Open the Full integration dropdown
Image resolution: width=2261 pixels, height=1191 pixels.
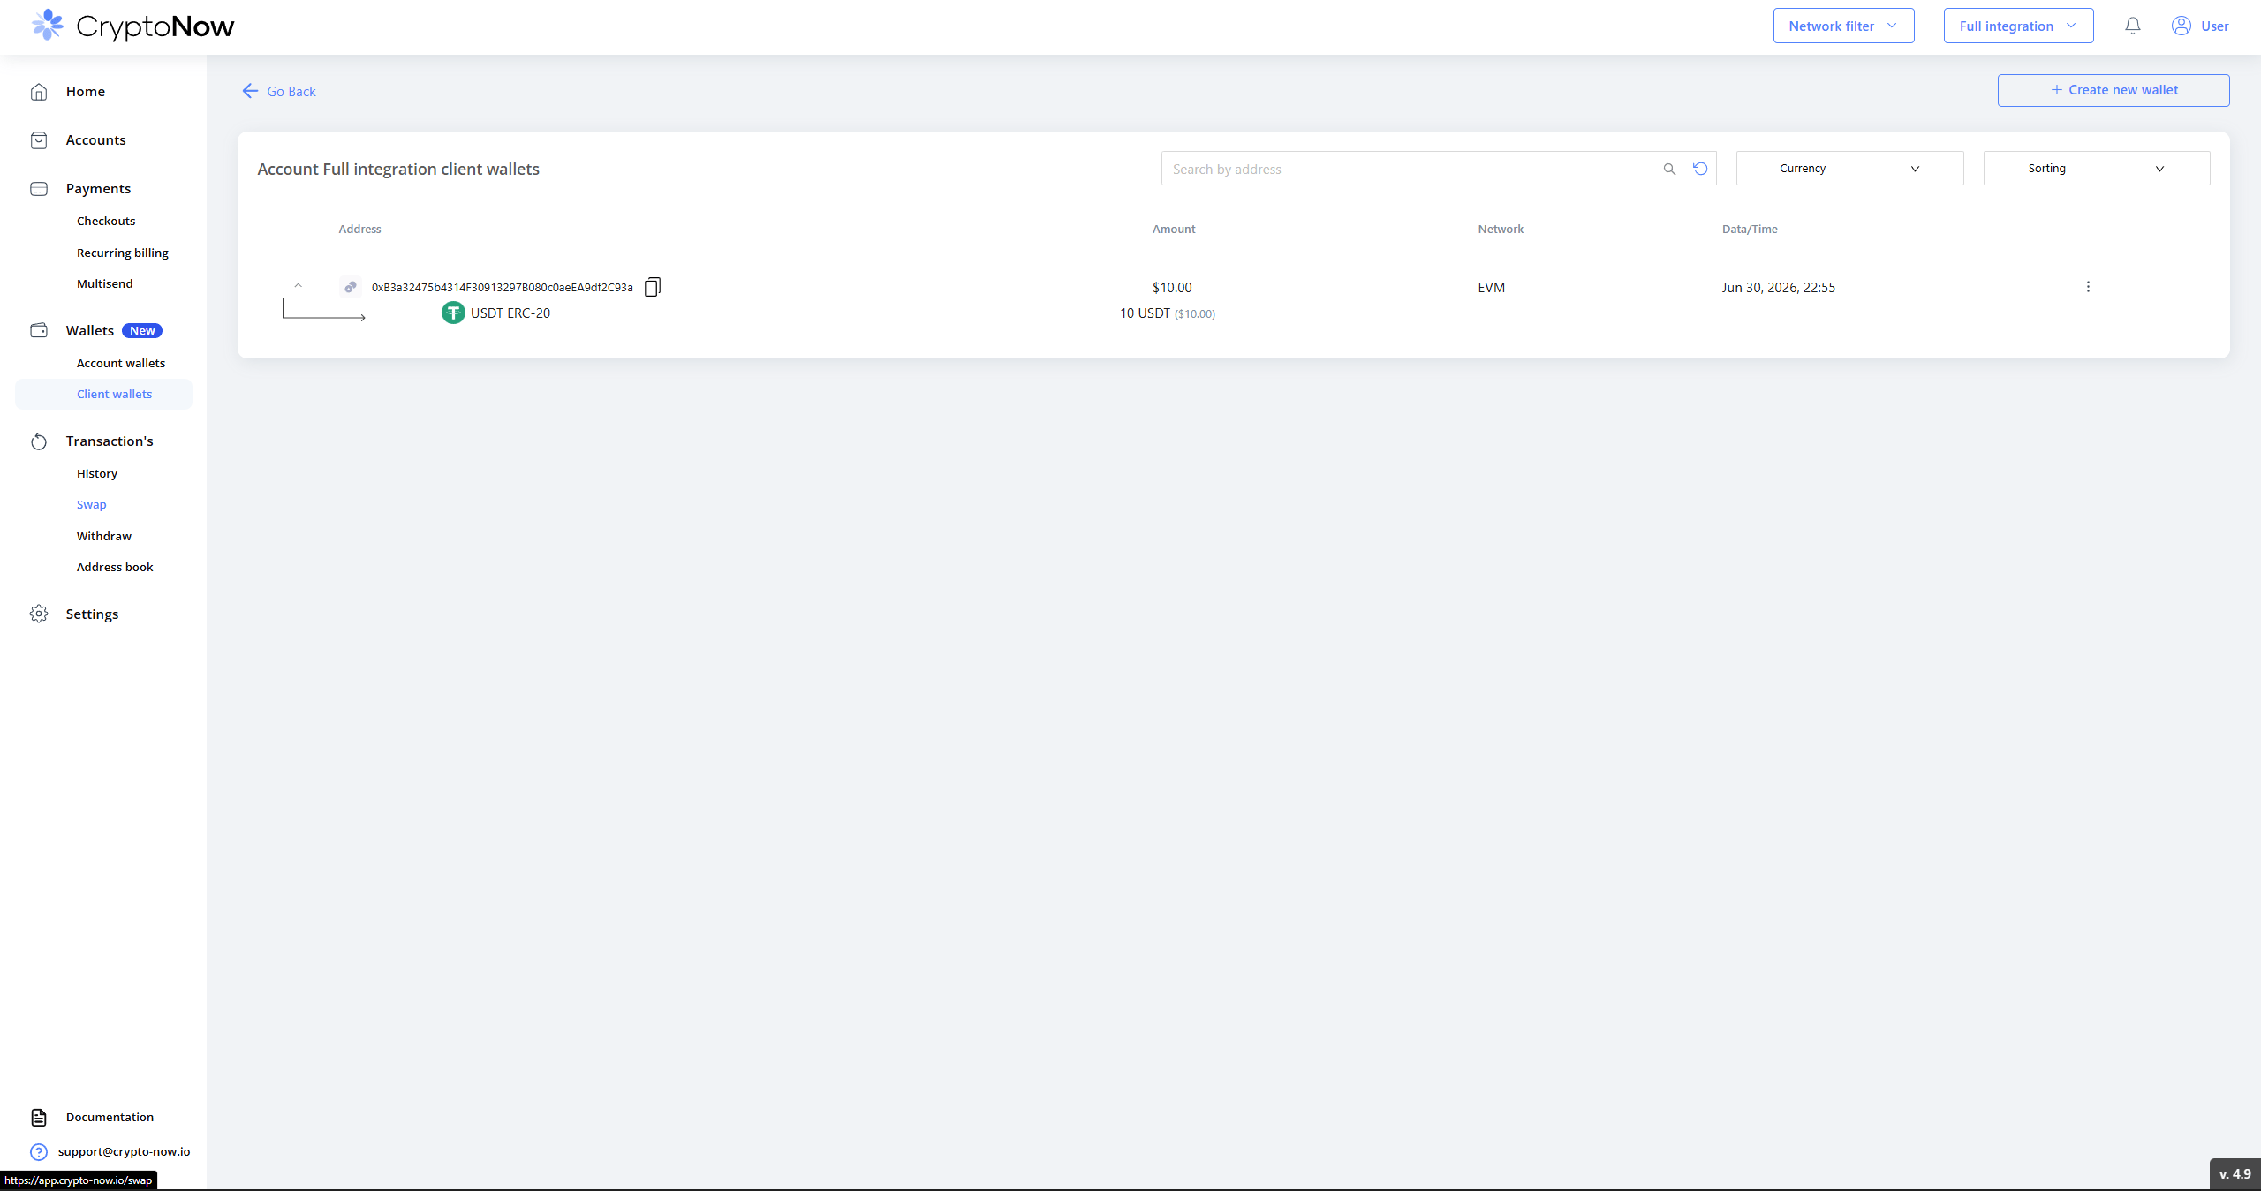pyautogui.click(x=2018, y=26)
